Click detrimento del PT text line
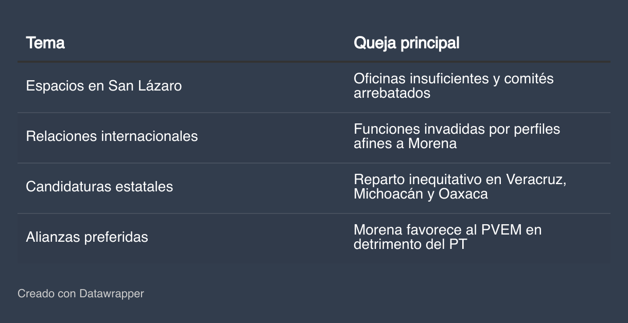This screenshot has width=628, height=323. 410,244
